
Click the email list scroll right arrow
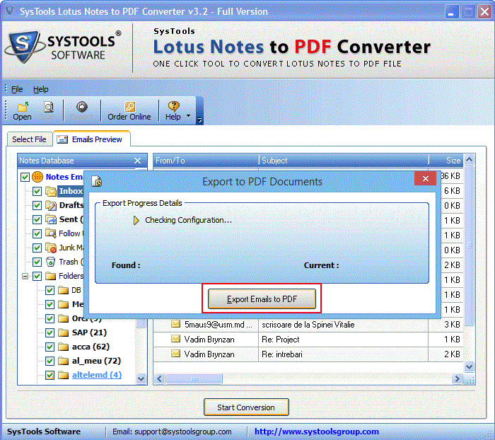[x=457, y=378]
